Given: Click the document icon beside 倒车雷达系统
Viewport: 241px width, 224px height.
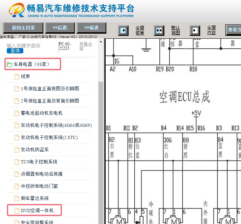Looking at the screenshot, I should click(x=17, y=199).
